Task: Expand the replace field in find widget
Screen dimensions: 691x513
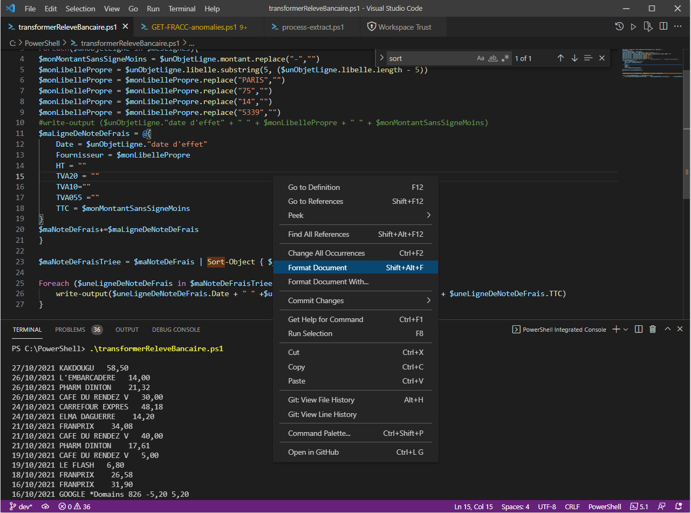Action: (382, 58)
